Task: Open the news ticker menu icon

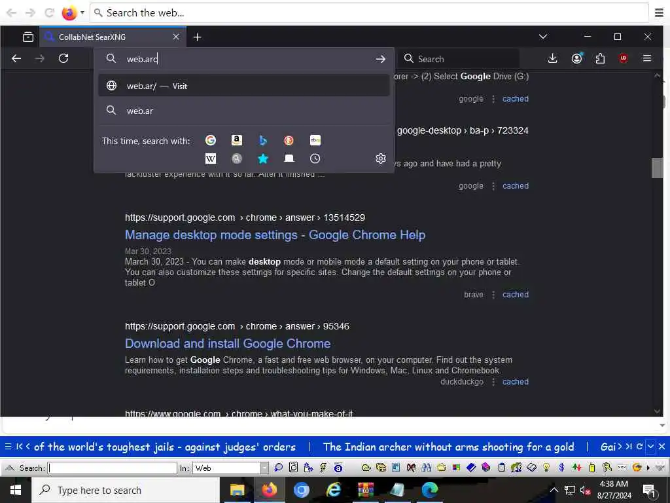Action: (x=8, y=447)
